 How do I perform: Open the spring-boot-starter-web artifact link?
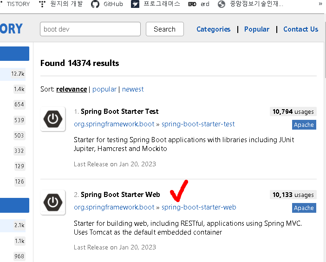click(199, 207)
